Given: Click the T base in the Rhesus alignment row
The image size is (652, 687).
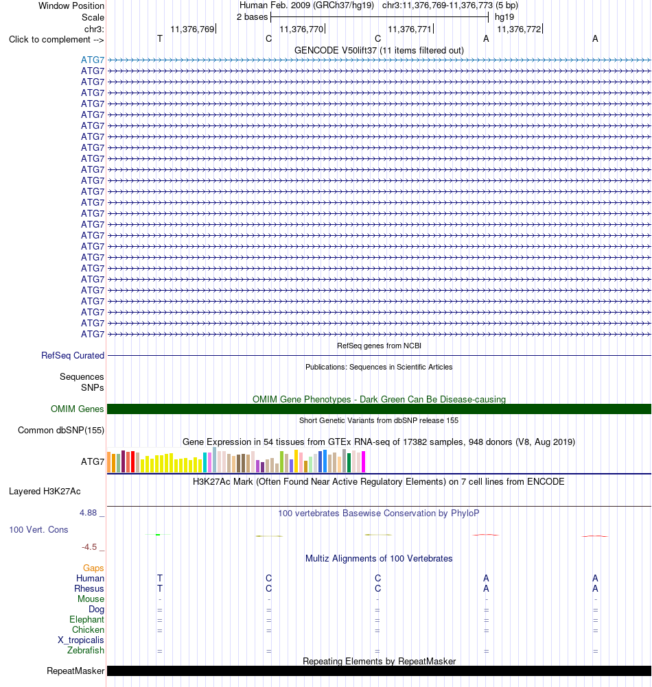Looking at the screenshot, I should [x=160, y=588].
